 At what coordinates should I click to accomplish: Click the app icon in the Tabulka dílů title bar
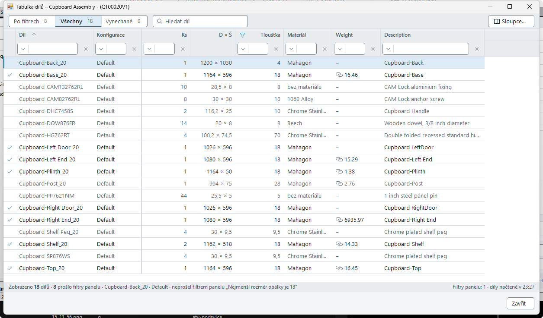pyautogui.click(x=10, y=7)
